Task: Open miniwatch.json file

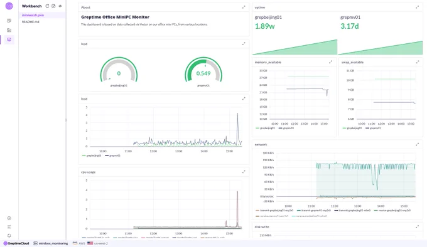Action: coord(33,15)
